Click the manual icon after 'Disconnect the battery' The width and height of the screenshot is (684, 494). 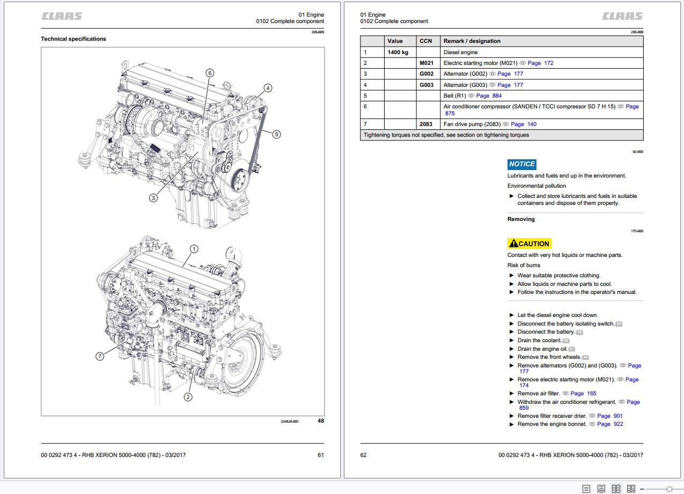[579, 333]
